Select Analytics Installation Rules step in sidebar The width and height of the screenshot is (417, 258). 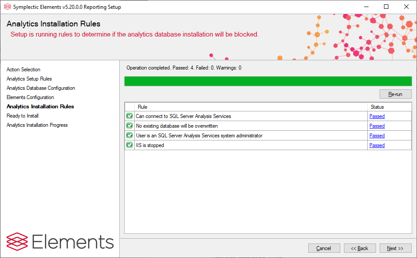click(40, 107)
